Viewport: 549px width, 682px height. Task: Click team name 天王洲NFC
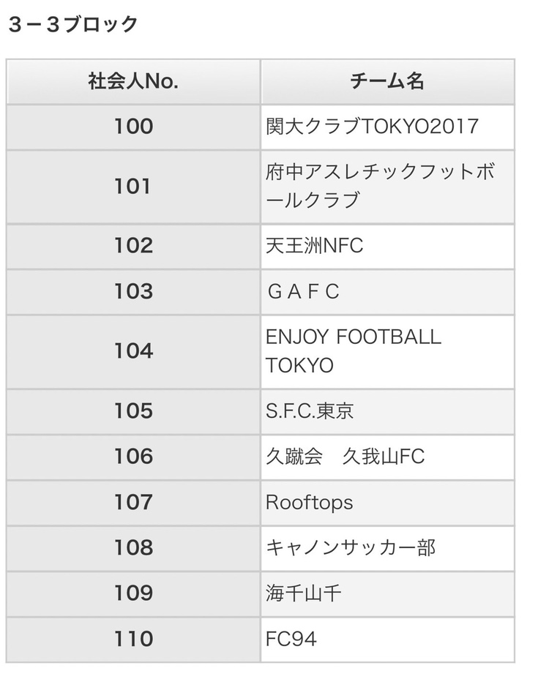coord(314,246)
